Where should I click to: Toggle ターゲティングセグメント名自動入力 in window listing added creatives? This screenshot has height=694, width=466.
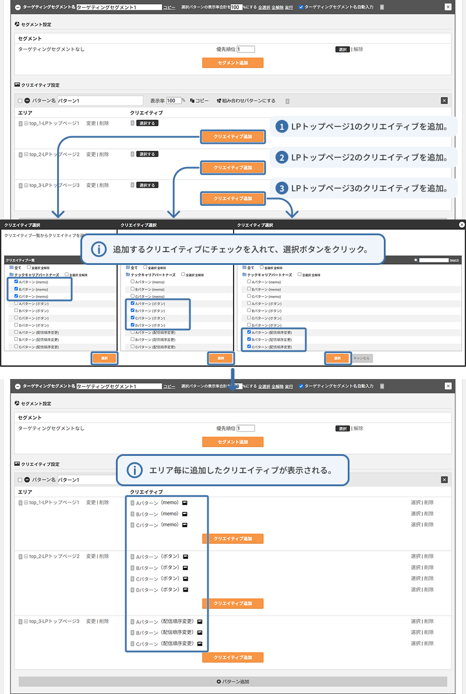click(301, 387)
